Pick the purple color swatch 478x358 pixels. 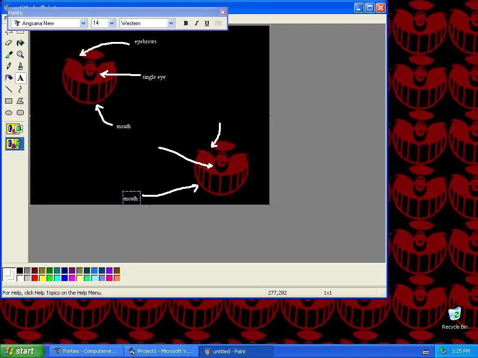[72, 271]
